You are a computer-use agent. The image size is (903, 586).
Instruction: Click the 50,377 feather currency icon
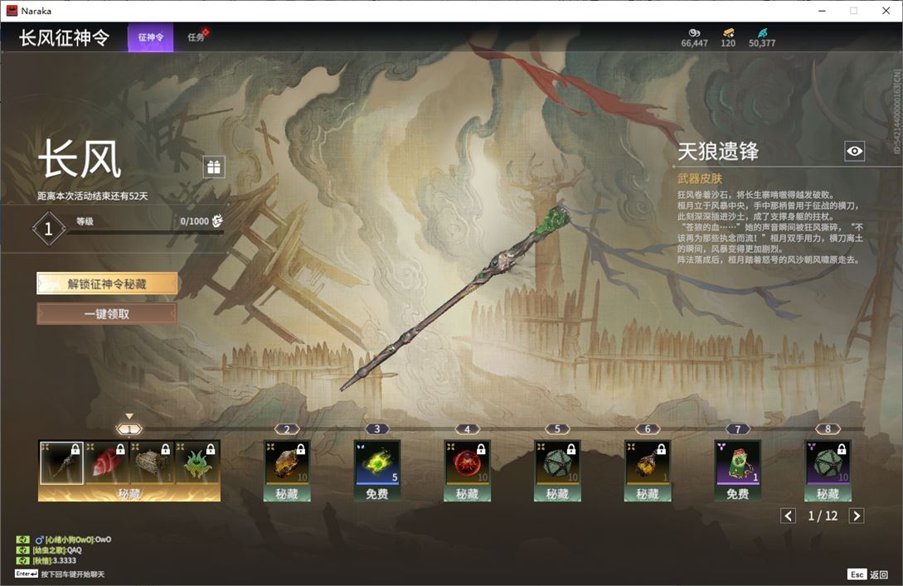(762, 33)
